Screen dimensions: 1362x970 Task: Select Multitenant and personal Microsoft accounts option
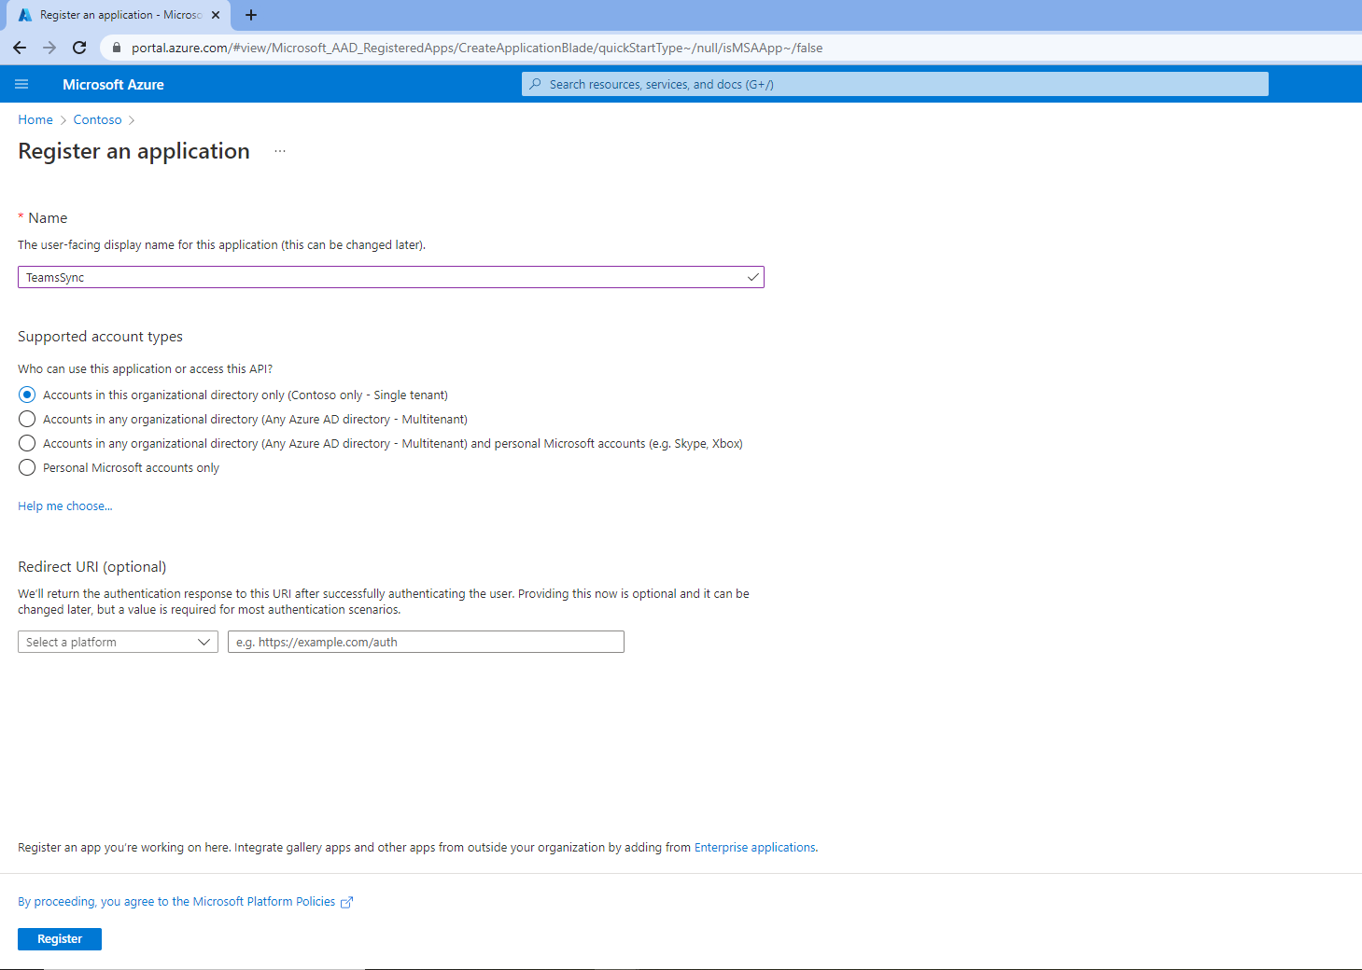[27, 443]
